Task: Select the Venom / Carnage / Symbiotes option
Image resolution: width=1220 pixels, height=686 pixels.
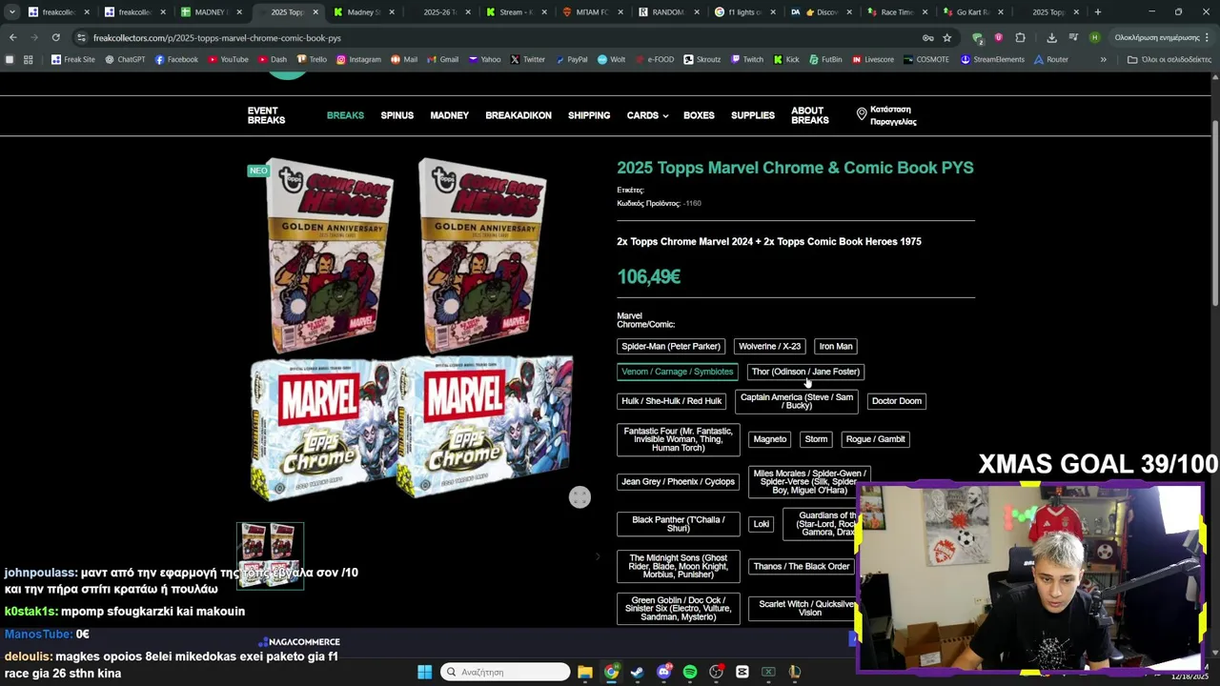Action: click(x=678, y=372)
